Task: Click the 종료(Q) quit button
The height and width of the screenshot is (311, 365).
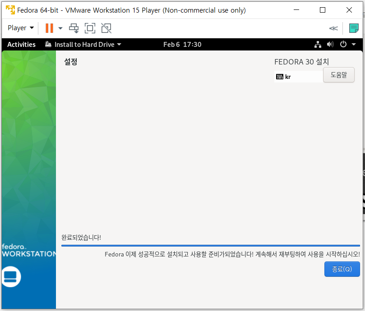Action: point(342,269)
